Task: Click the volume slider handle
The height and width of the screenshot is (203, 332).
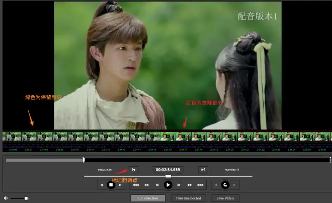Action: pos(26,198)
